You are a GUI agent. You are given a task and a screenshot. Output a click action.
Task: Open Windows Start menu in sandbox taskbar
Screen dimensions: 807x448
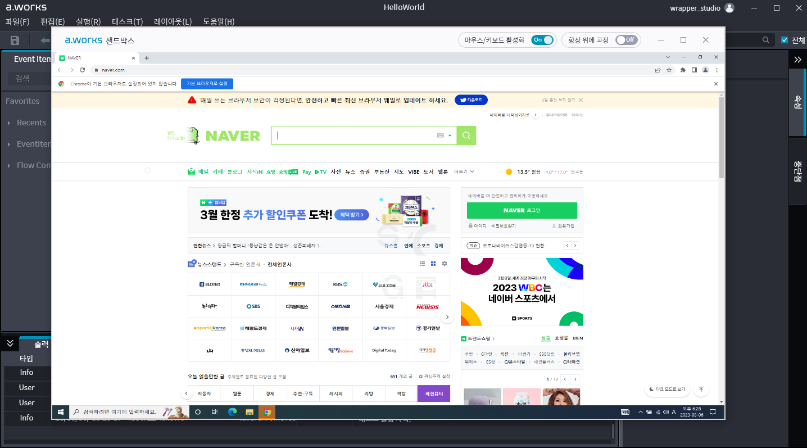tap(60, 412)
